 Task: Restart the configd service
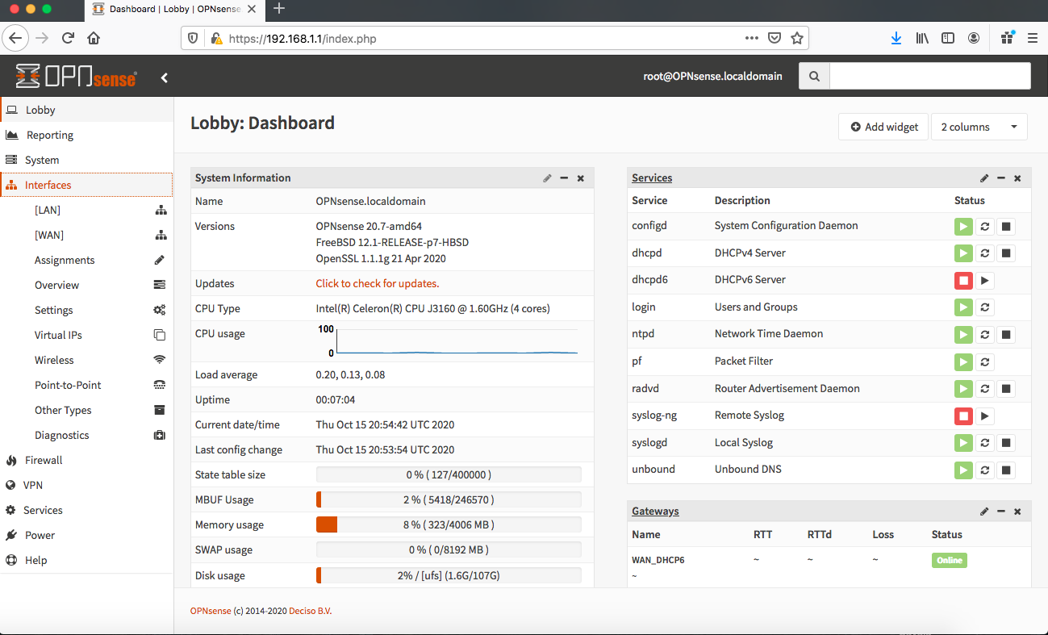point(985,227)
